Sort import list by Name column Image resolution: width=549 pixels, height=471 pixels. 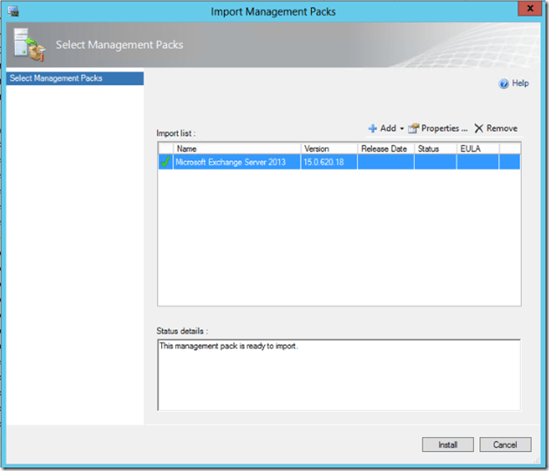pos(237,149)
